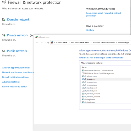Click the Public network icon
The image size is (131, 131).
pos(4,51)
